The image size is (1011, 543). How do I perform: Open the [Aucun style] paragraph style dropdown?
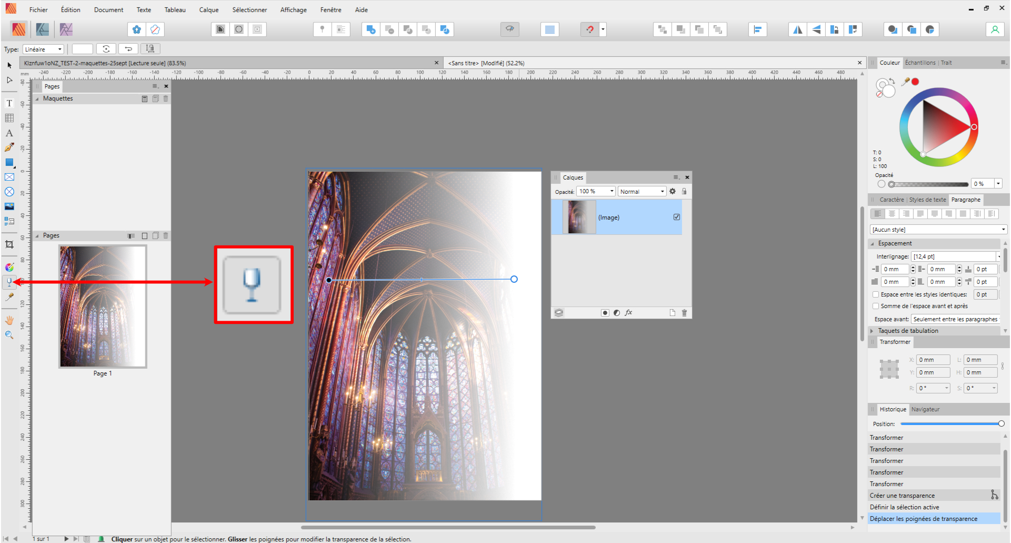938,230
